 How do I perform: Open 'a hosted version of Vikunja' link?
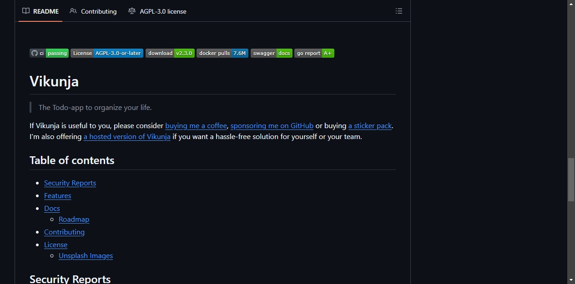(127, 137)
